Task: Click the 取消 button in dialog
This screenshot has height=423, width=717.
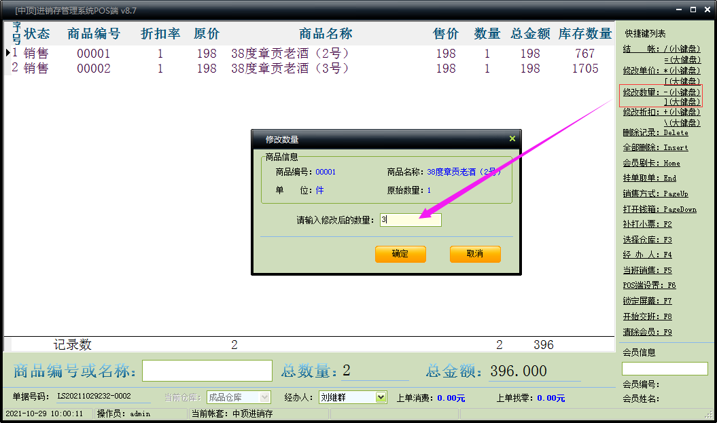Action: point(475,254)
